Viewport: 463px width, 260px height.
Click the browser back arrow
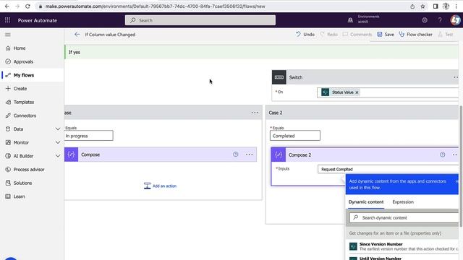click(x=7, y=6)
